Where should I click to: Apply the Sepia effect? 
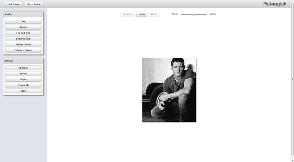(23, 79)
